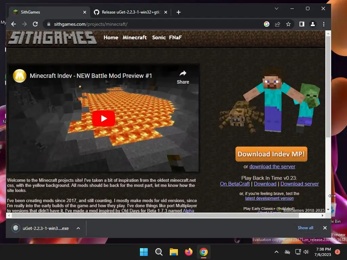Click the horizontal scroll right arrow

pyautogui.click(x=323, y=215)
